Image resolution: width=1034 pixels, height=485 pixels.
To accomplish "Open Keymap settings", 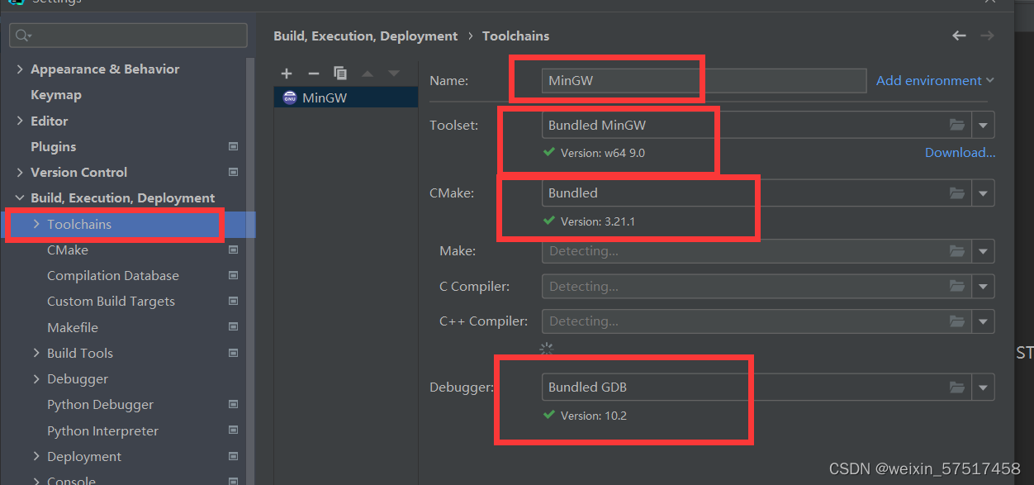I will 56,95.
